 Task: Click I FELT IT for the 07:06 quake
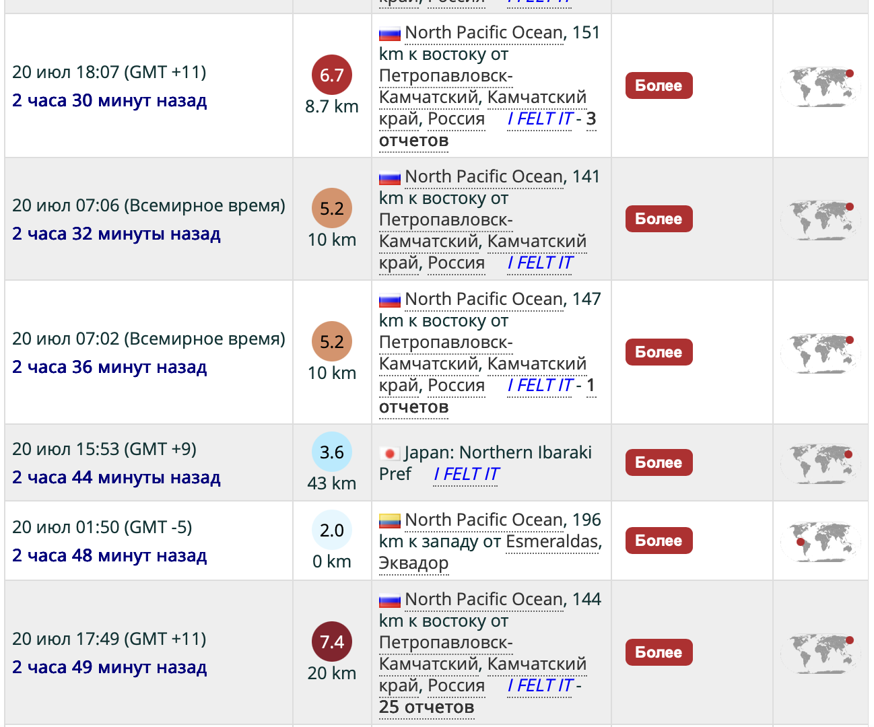point(540,263)
